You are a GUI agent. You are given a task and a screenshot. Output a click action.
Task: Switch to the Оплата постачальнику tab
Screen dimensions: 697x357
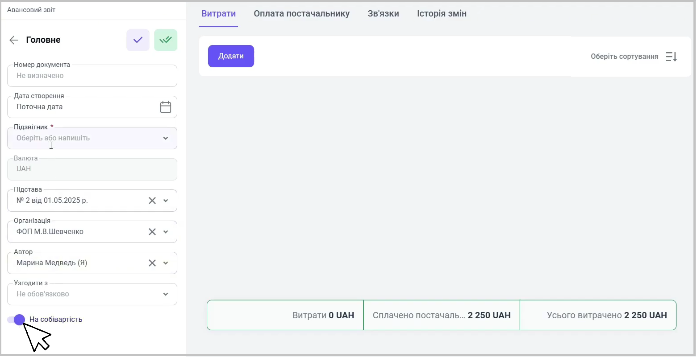tap(301, 13)
